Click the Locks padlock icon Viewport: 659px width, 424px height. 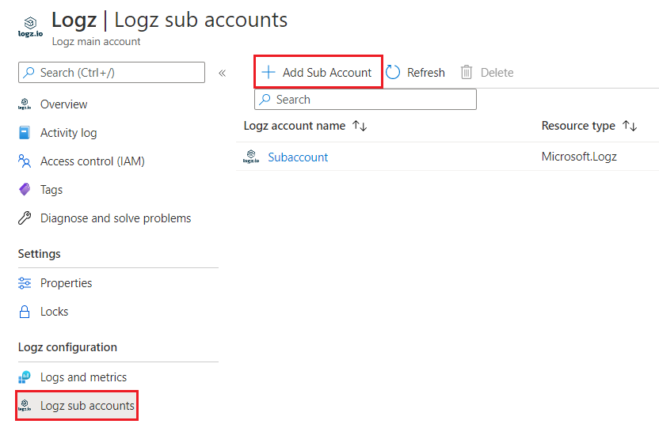coord(25,312)
